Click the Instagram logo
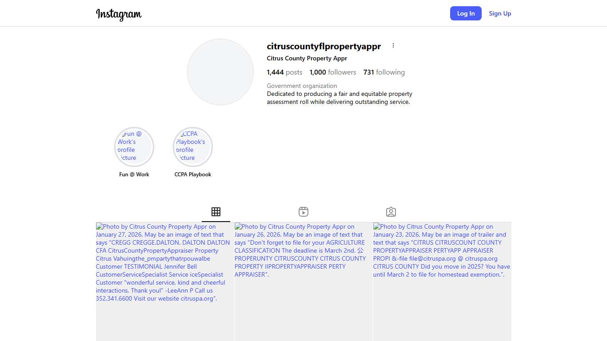The image size is (607, 341). click(119, 14)
